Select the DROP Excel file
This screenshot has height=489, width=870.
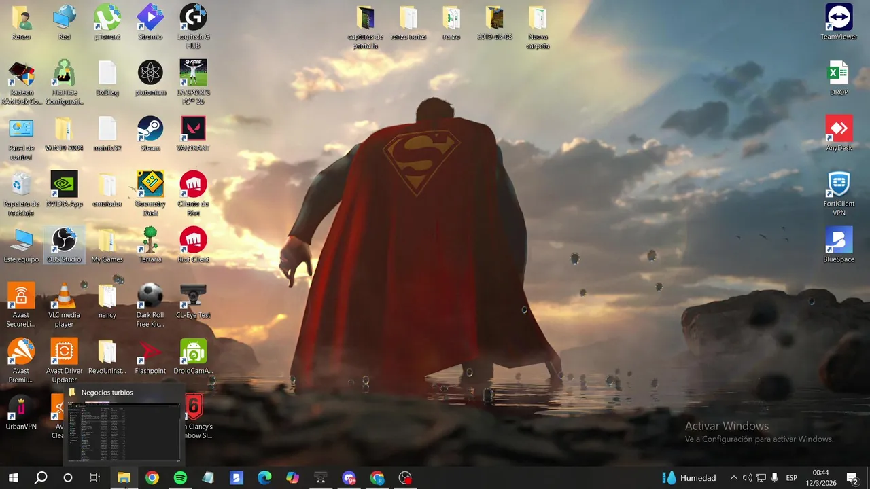(x=839, y=78)
